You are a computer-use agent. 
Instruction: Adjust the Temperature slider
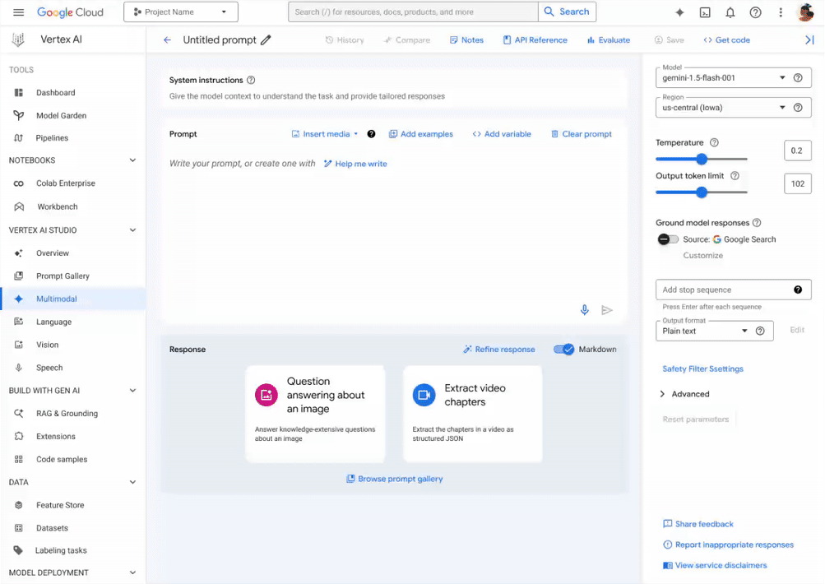[x=701, y=159]
